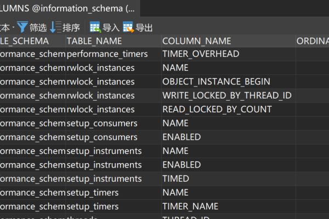The width and height of the screenshot is (329, 219).
Task: Click the COLUMN_NAME column header
Action: [x=196, y=41]
